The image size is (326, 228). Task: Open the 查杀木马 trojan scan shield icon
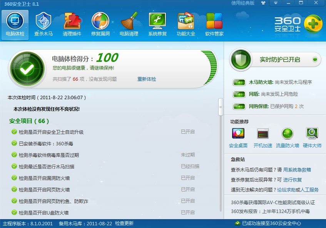coord(43,21)
